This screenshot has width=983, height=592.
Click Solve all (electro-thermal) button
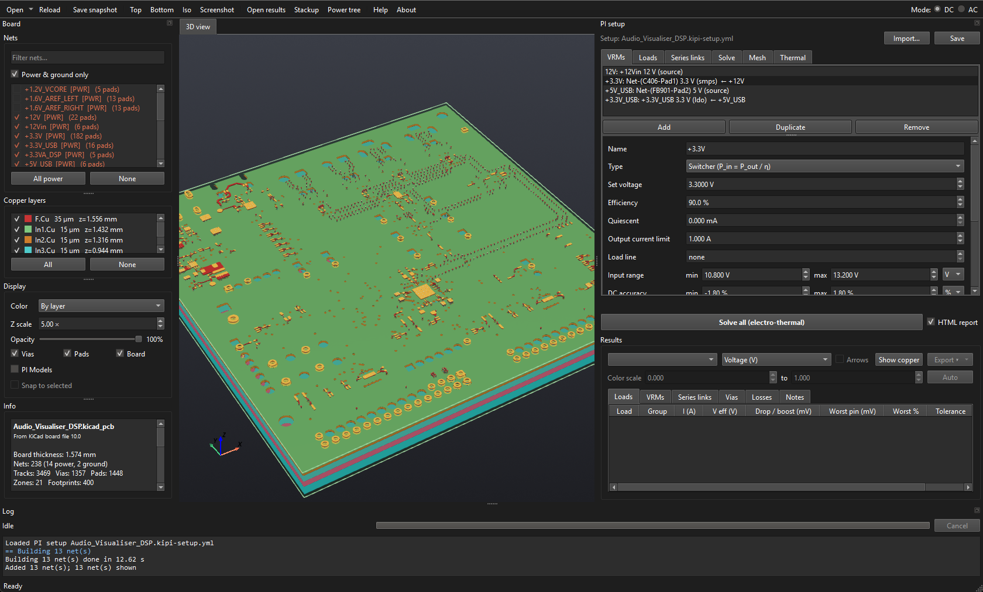coord(761,323)
